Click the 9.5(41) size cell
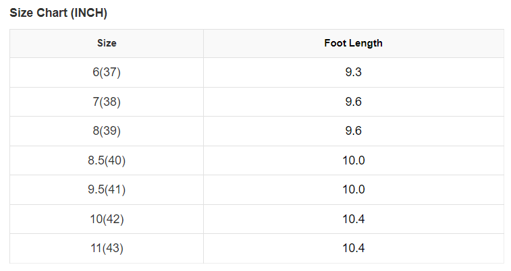This screenshot has height=271, width=511. point(107,189)
